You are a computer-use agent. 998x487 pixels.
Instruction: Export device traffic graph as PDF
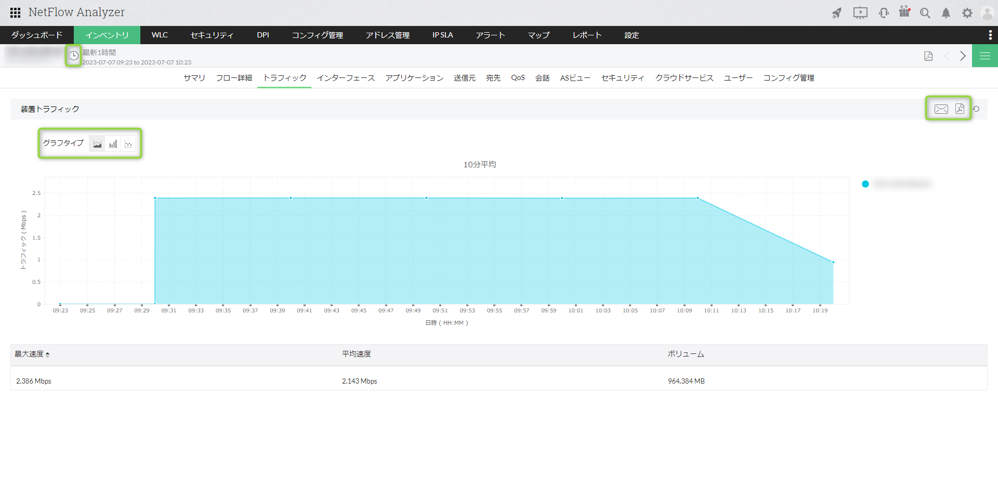click(x=960, y=109)
